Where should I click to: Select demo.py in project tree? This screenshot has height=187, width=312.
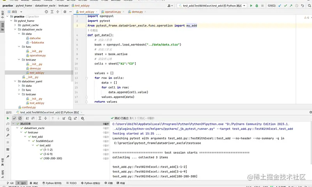[35, 68]
